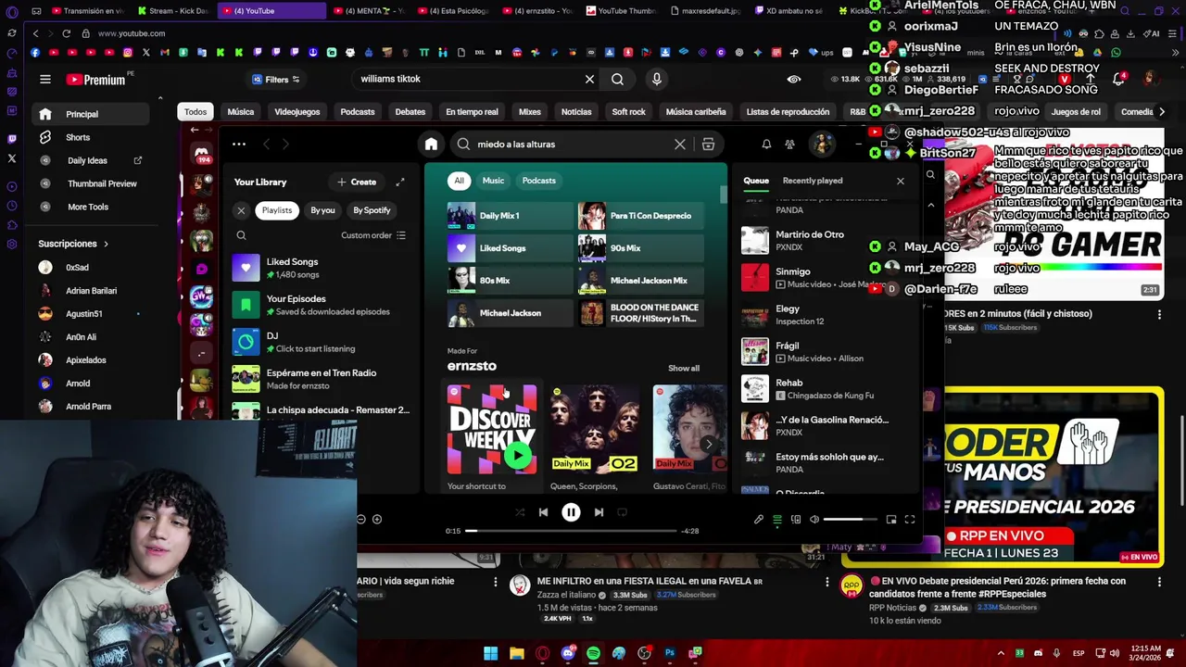Viewport: 1186px width, 667px height.
Task: Open the 0xSad subscription channel
Action: 77,268
